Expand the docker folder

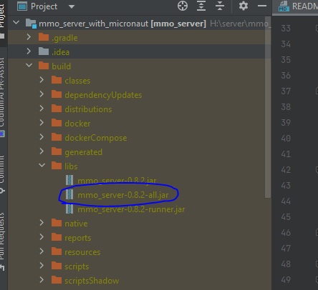point(42,123)
